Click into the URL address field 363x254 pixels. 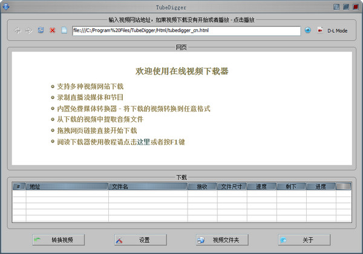coord(186,31)
